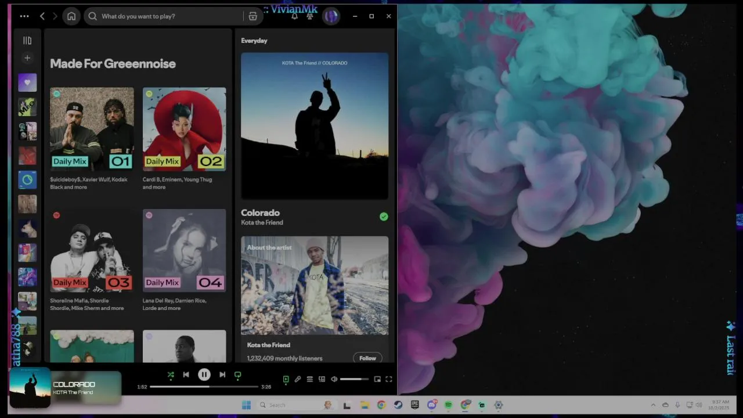This screenshot has width=743, height=418.
Task: Click 'Lana Del Rey, Damien Rice, Lorde and more'
Action: (x=174, y=304)
